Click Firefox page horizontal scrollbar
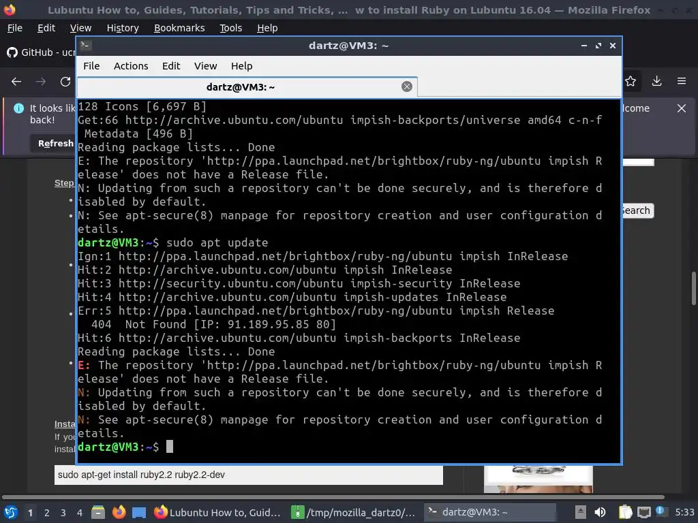Viewport: 698px width, 523px height. (x=333, y=496)
